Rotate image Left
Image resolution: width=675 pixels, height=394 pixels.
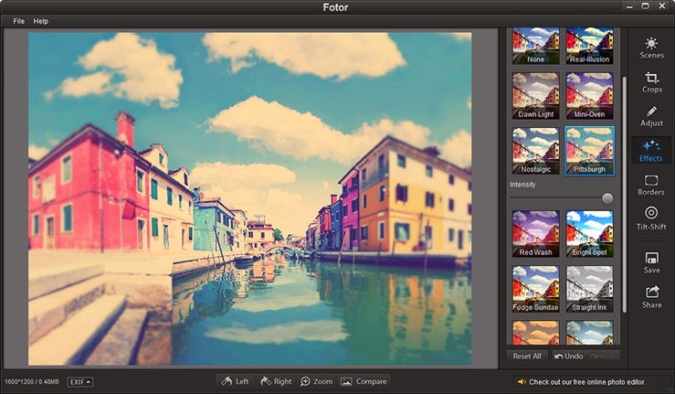point(235,381)
